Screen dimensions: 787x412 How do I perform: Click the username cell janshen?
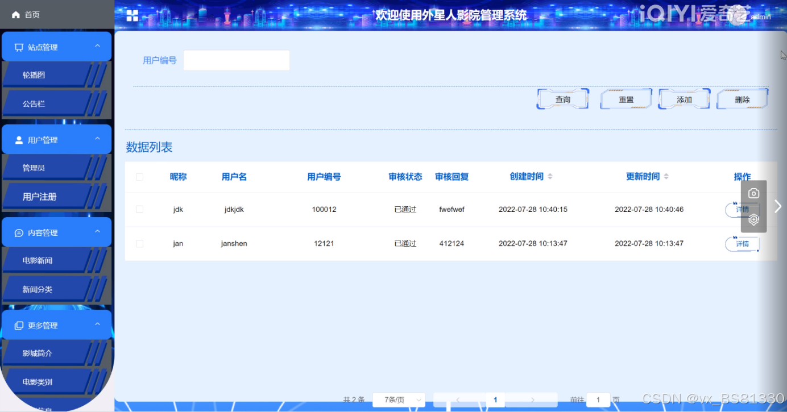click(x=234, y=244)
